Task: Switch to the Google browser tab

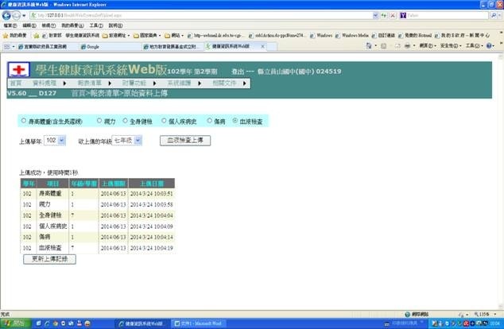Action: [99, 46]
